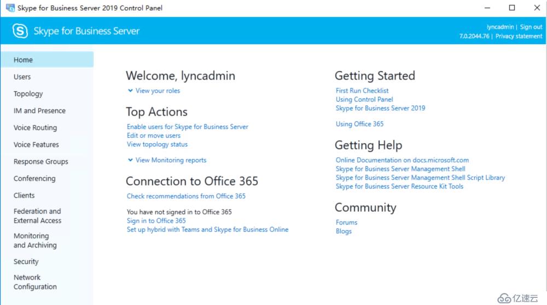This screenshot has width=547, height=305.
Task: Expand the View your roles chevron
Action: [130, 91]
